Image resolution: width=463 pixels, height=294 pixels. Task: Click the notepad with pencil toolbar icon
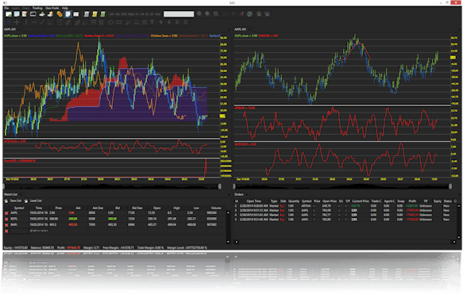pos(25,13)
